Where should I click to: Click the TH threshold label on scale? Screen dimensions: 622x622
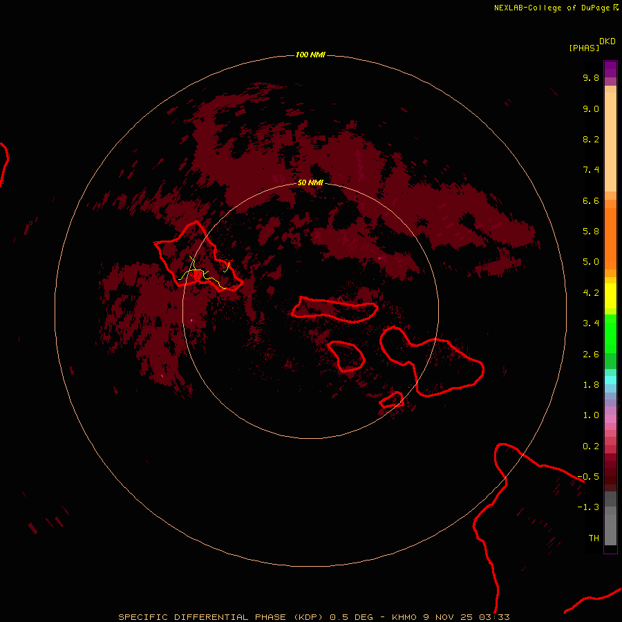pos(594,538)
